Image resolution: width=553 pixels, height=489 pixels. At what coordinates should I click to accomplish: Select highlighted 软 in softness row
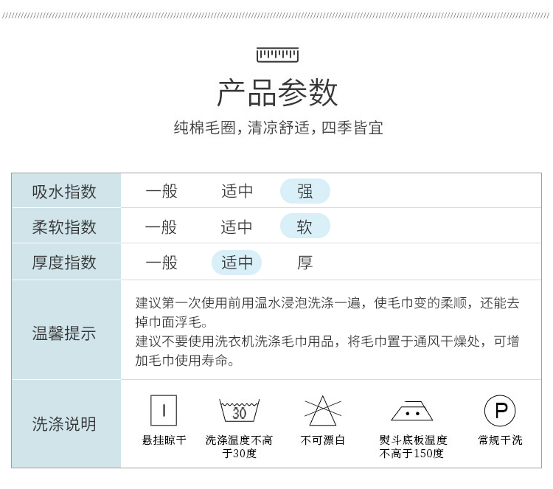pos(305,227)
